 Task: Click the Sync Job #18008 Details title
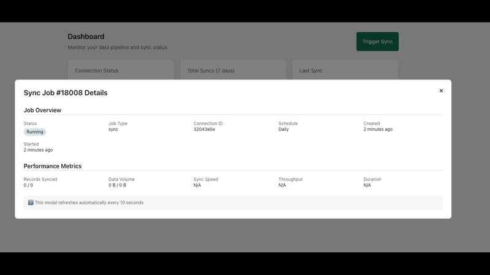pos(66,93)
